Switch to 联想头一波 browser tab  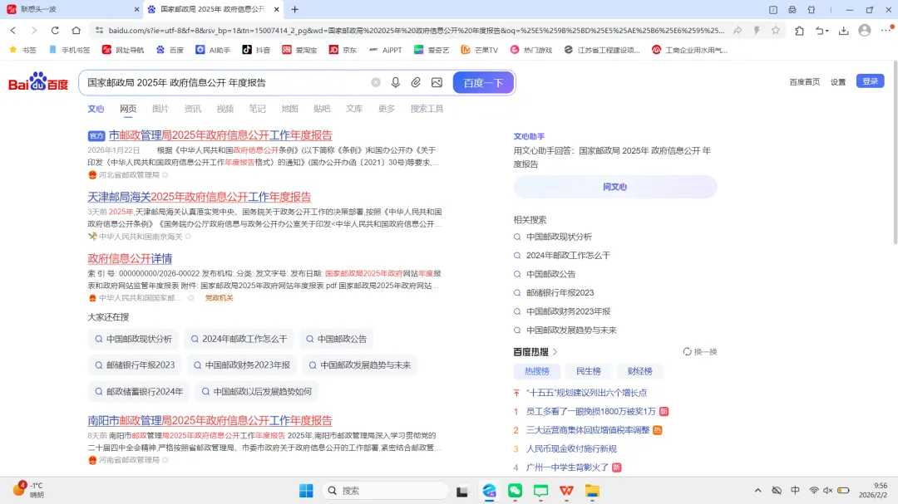coord(72,9)
